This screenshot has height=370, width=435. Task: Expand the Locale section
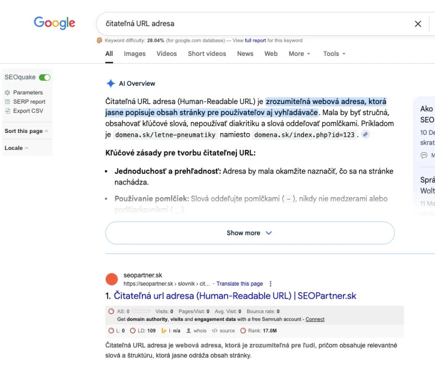pos(16,148)
